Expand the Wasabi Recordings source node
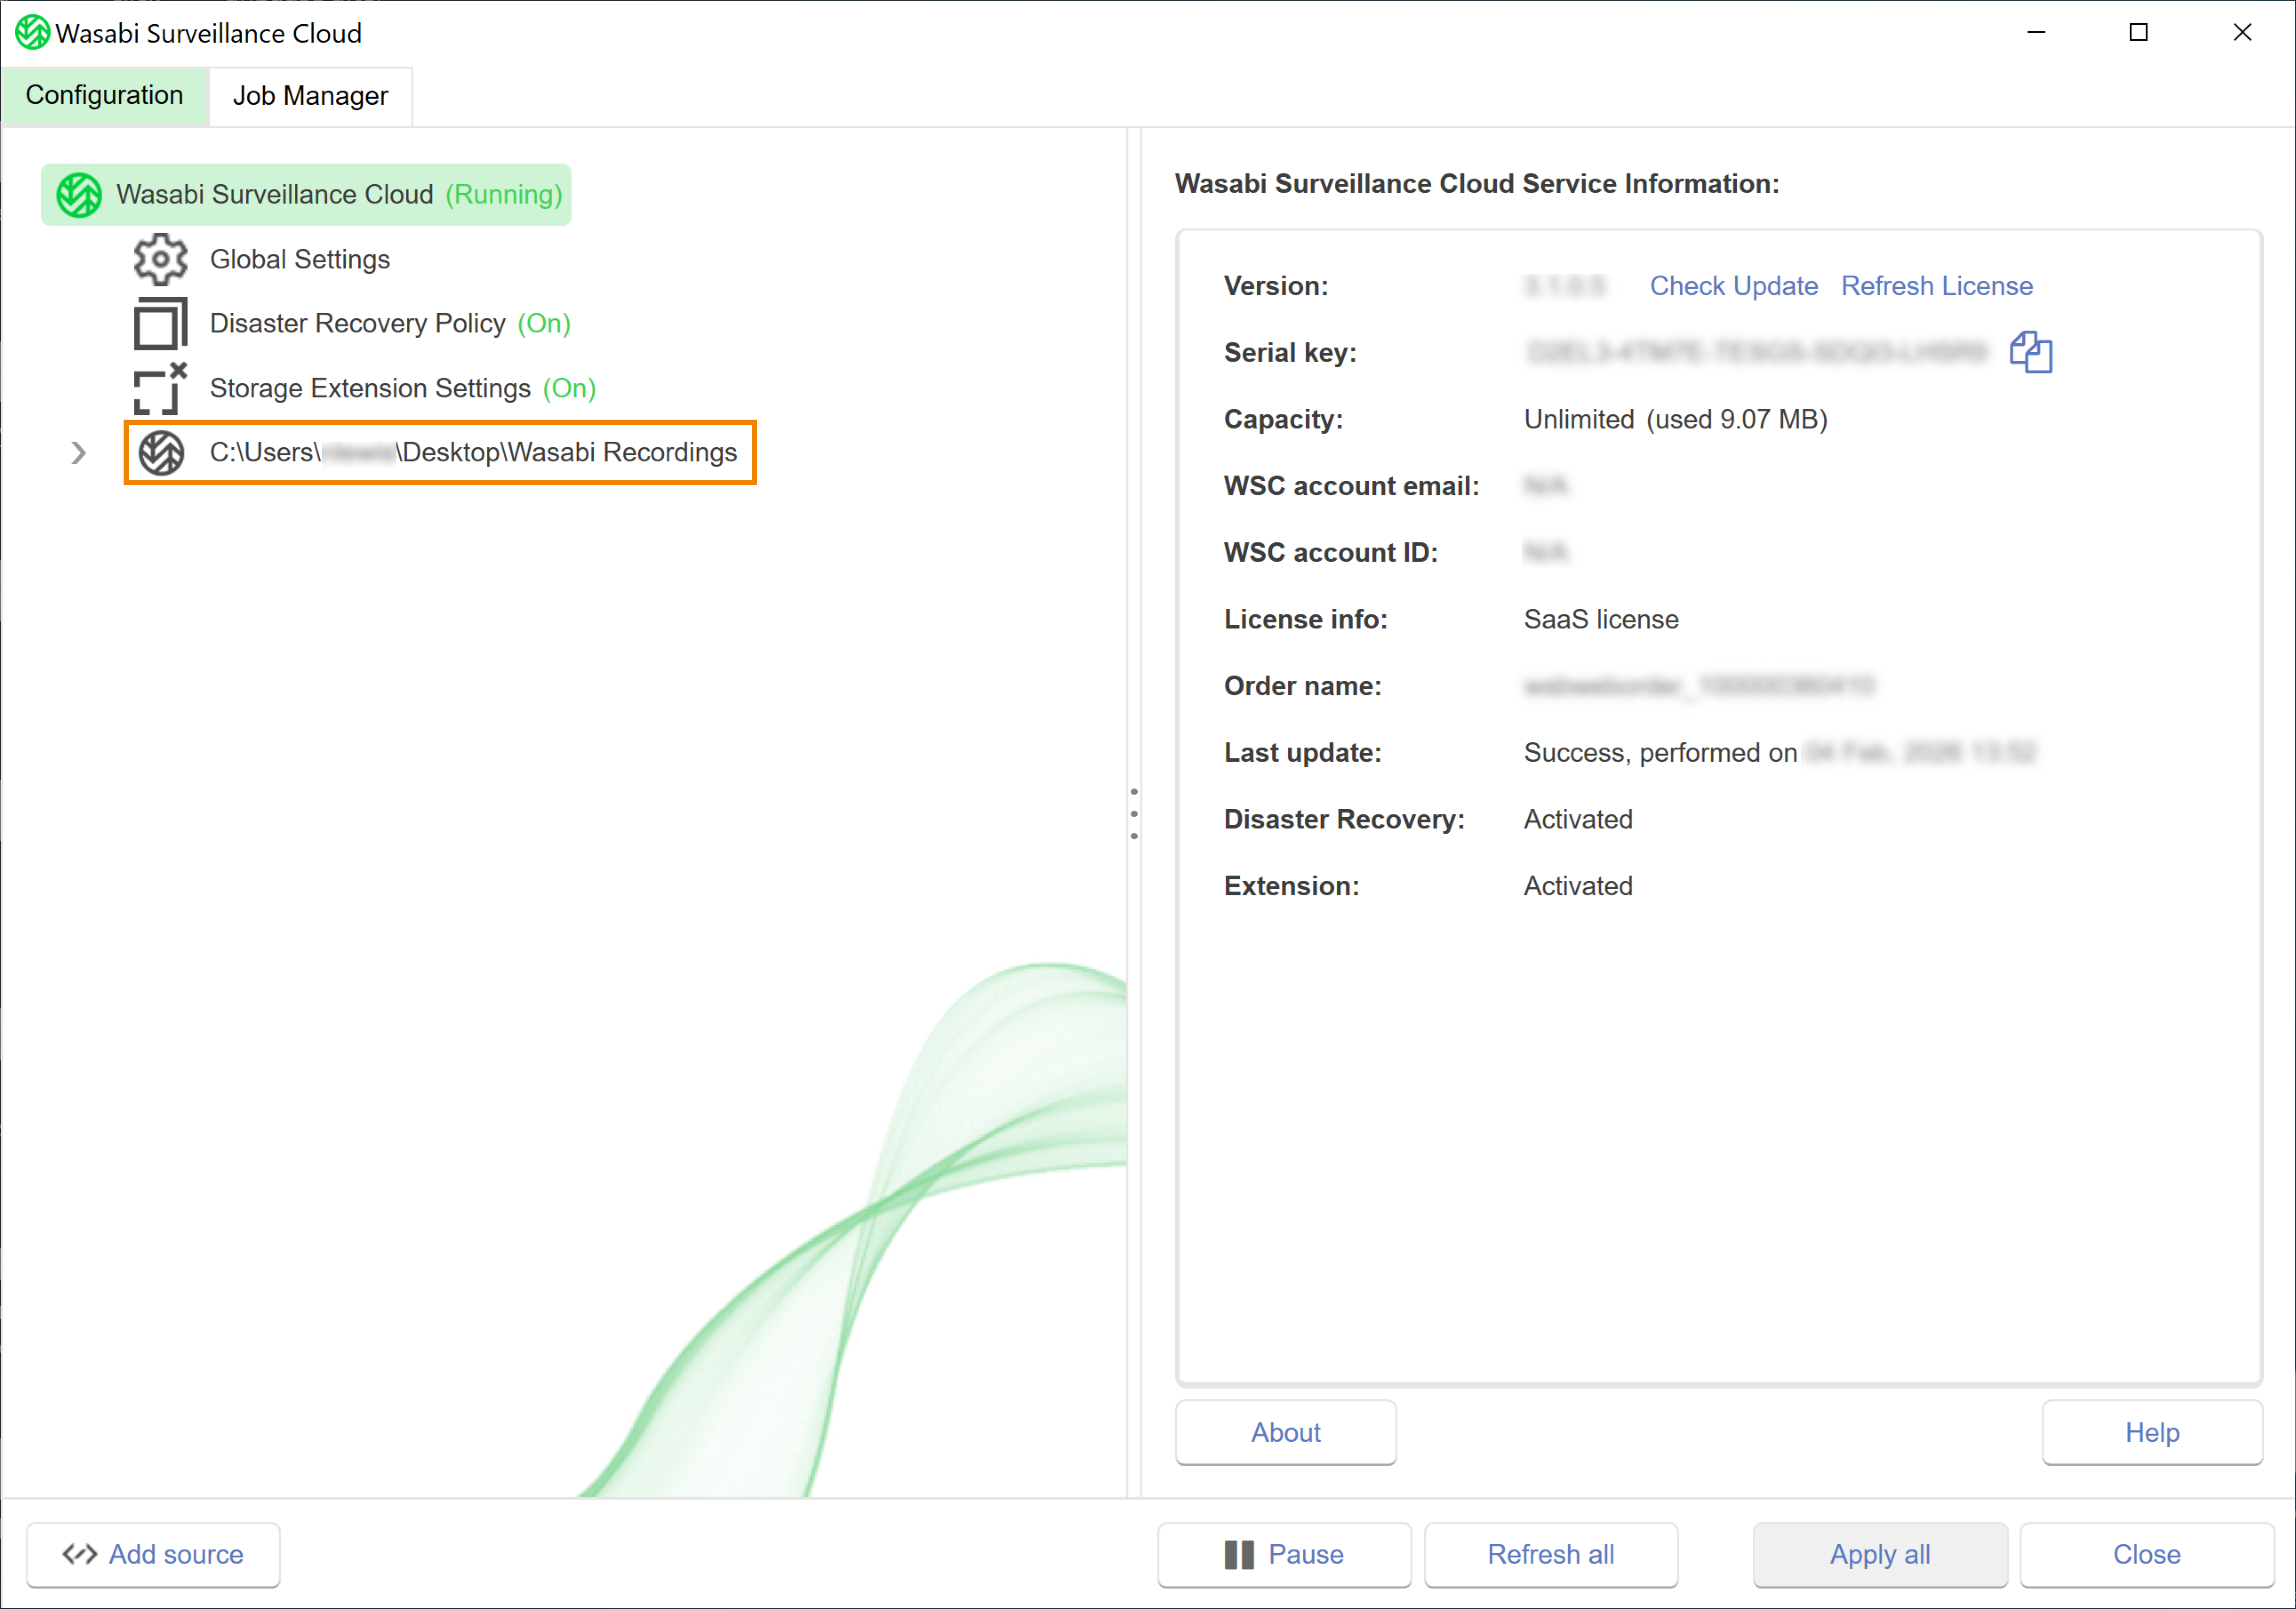The height and width of the screenshot is (1609, 2296). pyautogui.click(x=79, y=453)
